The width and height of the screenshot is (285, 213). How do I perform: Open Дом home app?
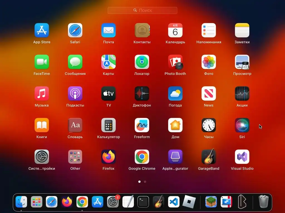[x=175, y=125]
